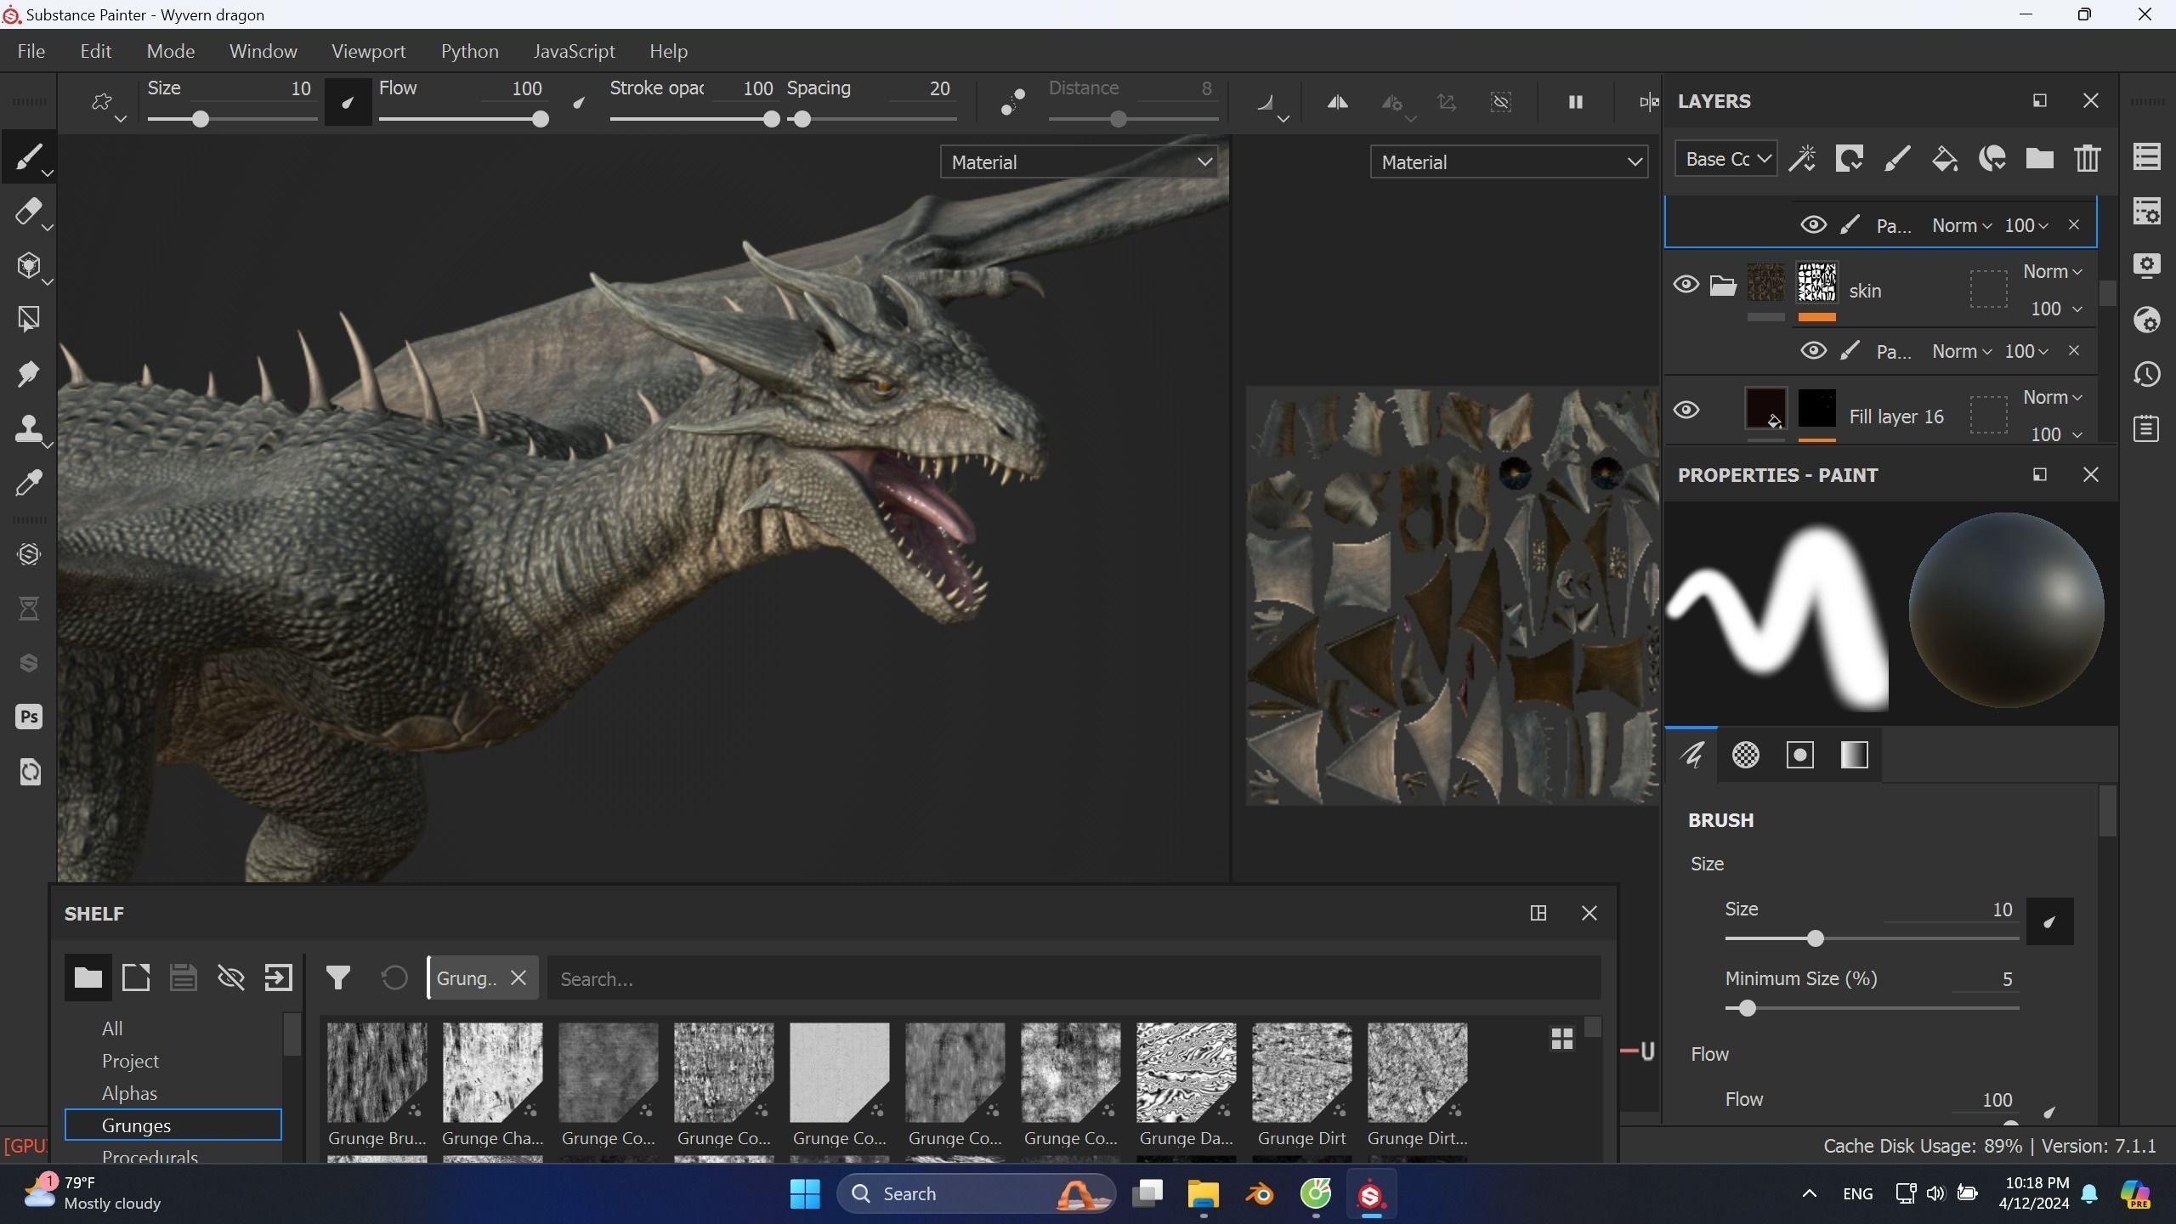
Task: Remove the Grung.. filter tag
Action: 518,978
